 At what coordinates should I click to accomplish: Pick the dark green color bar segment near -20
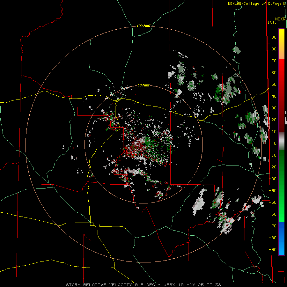click(x=282, y=165)
